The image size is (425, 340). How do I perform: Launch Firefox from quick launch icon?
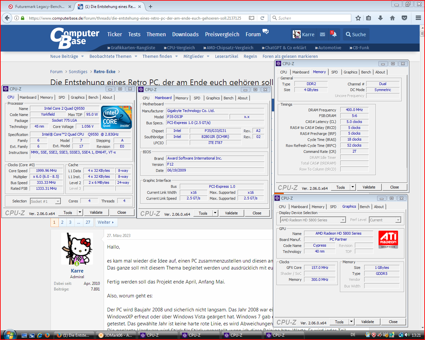[x=47, y=335]
